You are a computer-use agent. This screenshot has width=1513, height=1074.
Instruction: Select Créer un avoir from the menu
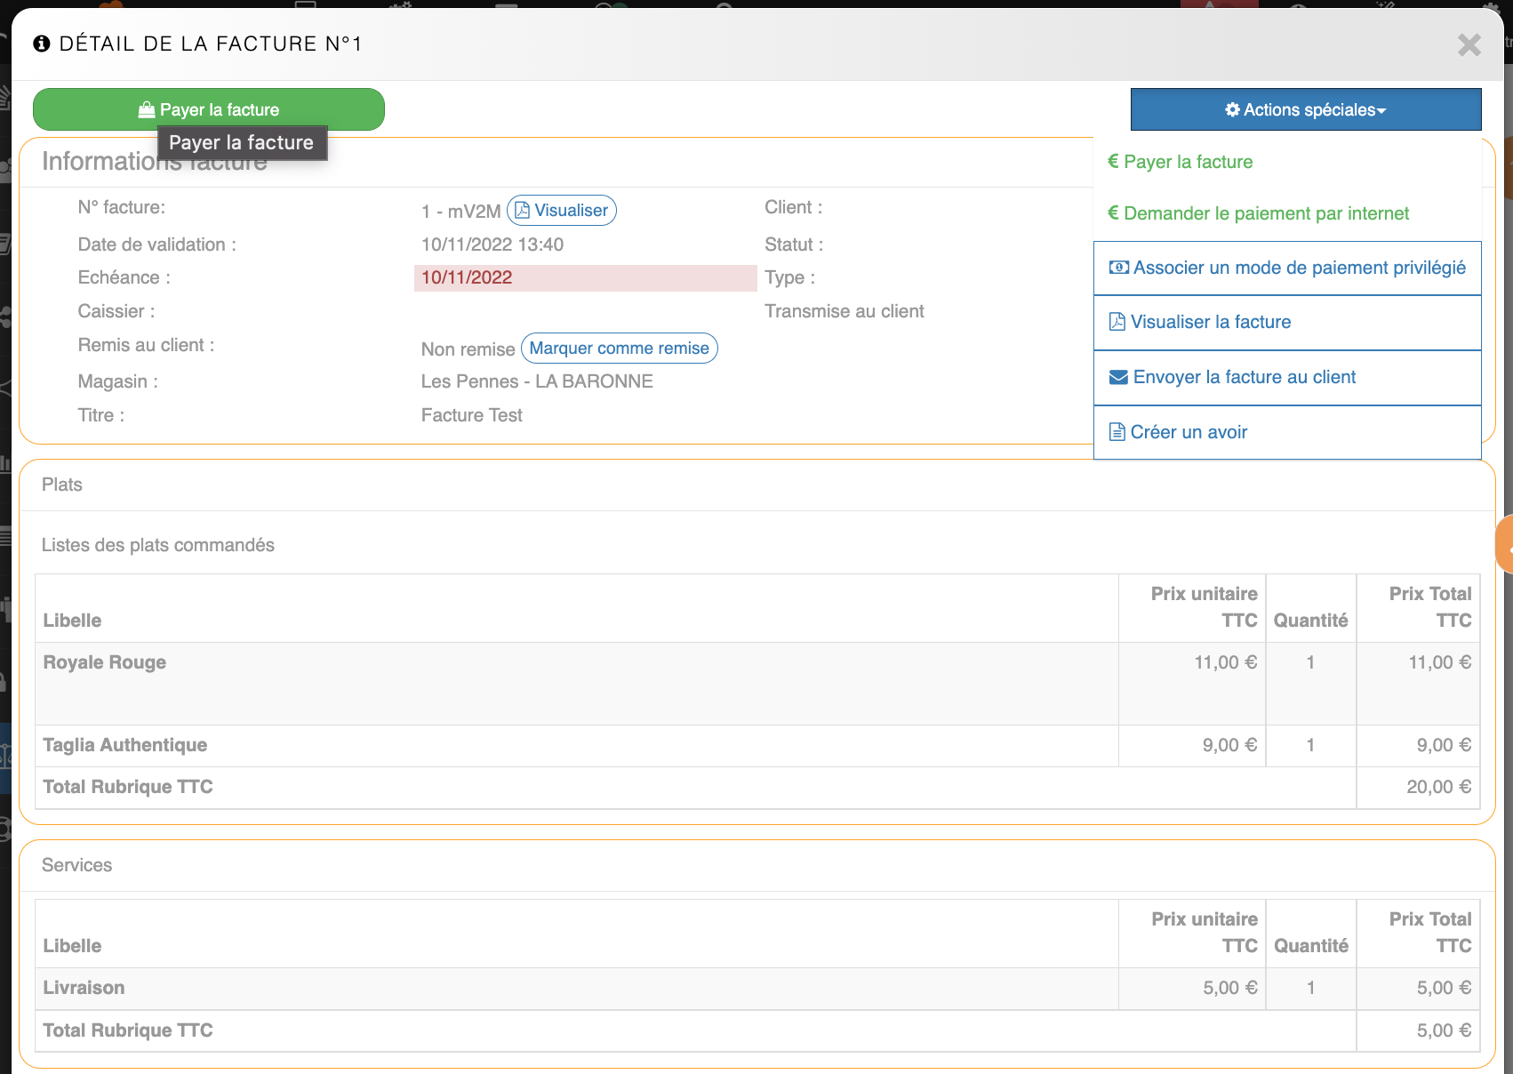click(x=1188, y=432)
